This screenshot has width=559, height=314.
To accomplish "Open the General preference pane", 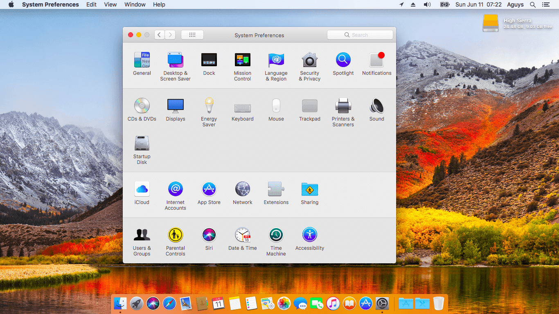I will point(142,64).
